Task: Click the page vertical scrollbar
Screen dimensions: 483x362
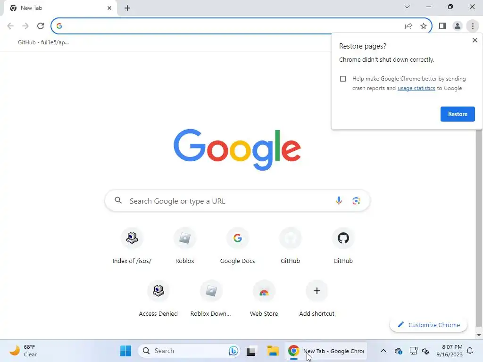Action: tap(478, 228)
